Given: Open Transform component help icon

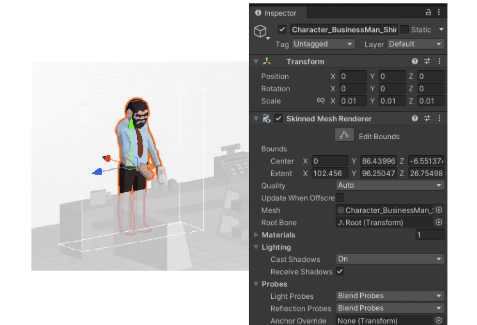Looking at the screenshot, I should pyautogui.click(x=415, y=62).
